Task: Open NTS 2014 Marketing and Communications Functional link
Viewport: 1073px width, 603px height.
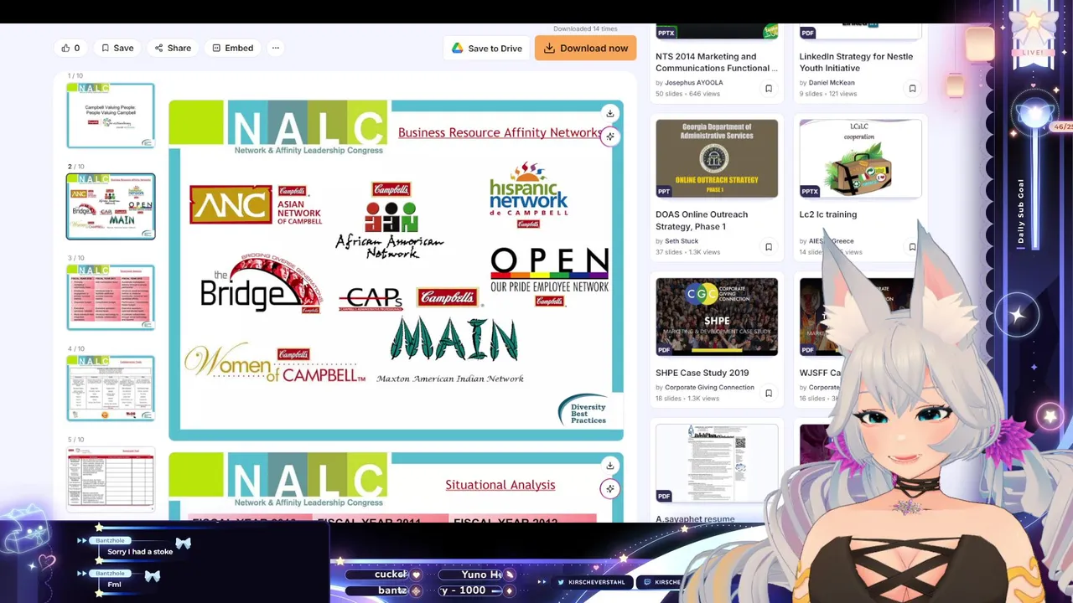Action: (715, 62)
